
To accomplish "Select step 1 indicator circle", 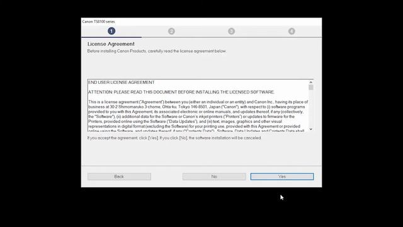I will coord(111,31).
